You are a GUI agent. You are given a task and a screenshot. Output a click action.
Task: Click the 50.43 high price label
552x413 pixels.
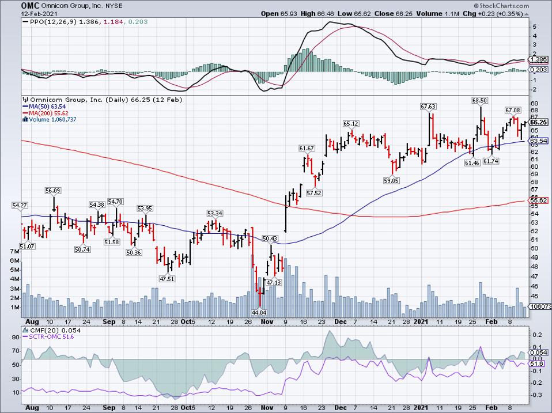tap(270, 238)
